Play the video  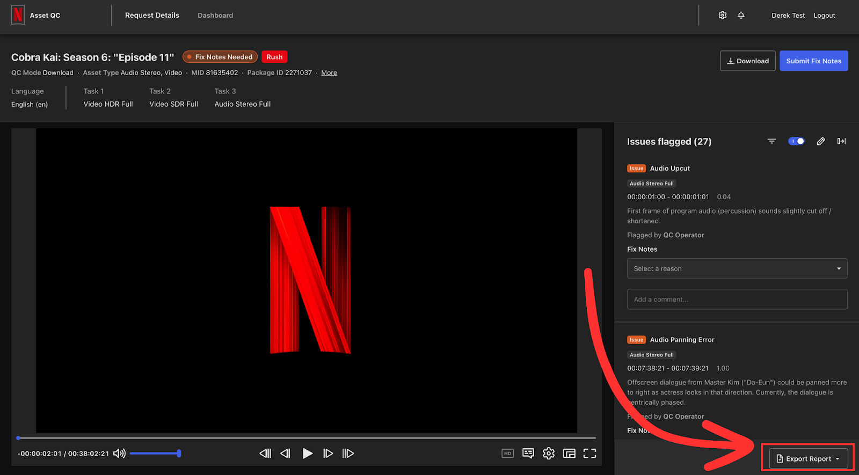(307, 454)
